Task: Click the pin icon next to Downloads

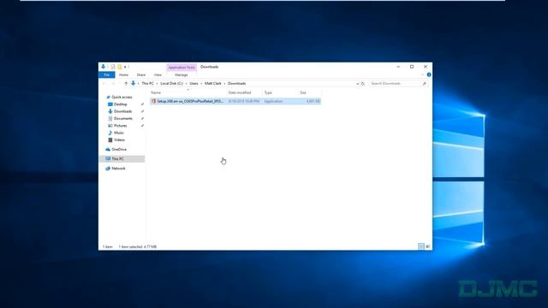Action: tap(142, 111)
